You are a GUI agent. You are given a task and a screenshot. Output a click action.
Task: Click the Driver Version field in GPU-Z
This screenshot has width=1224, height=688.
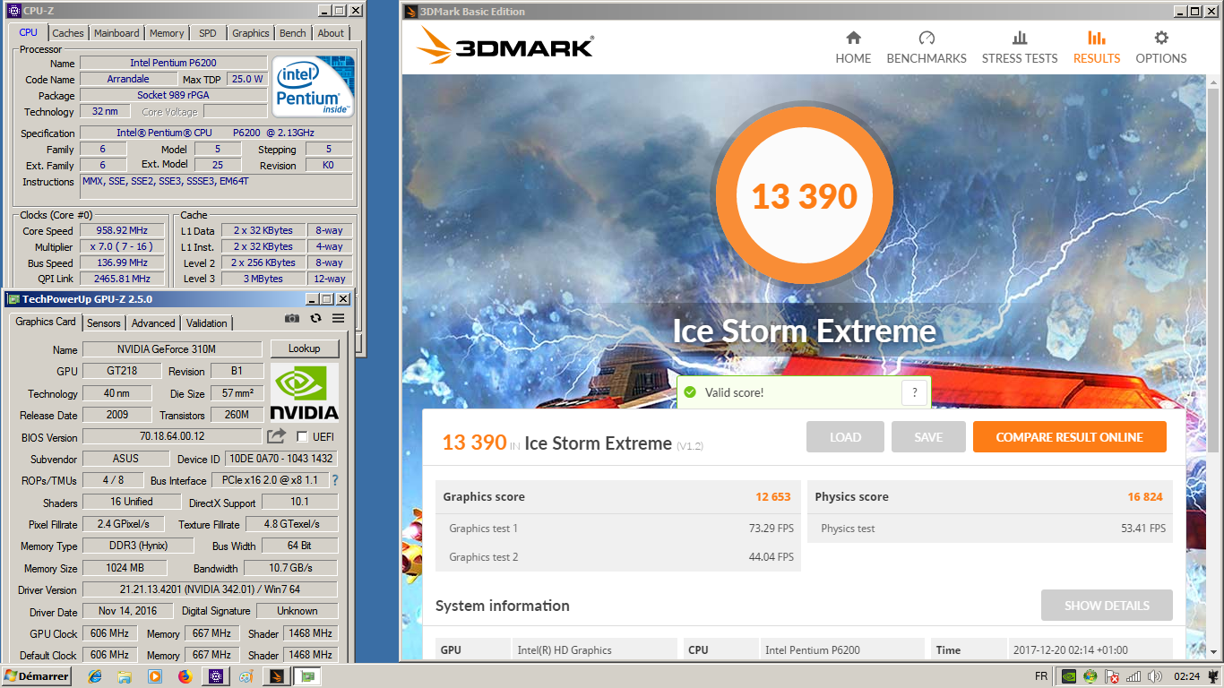point(210,589)
